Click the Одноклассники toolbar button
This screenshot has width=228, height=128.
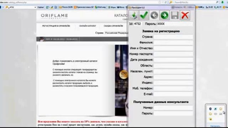[x=84, y=7]
